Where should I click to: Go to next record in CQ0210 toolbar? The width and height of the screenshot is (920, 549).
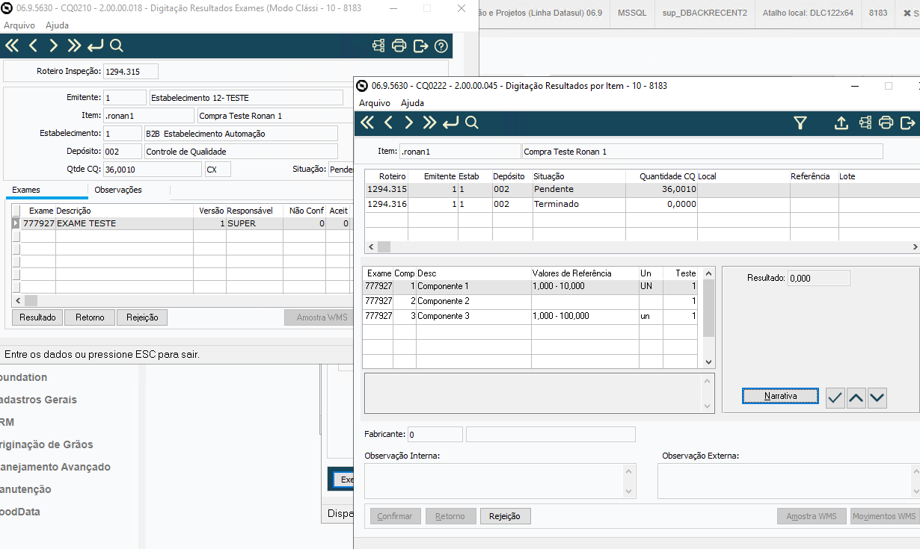53,46
